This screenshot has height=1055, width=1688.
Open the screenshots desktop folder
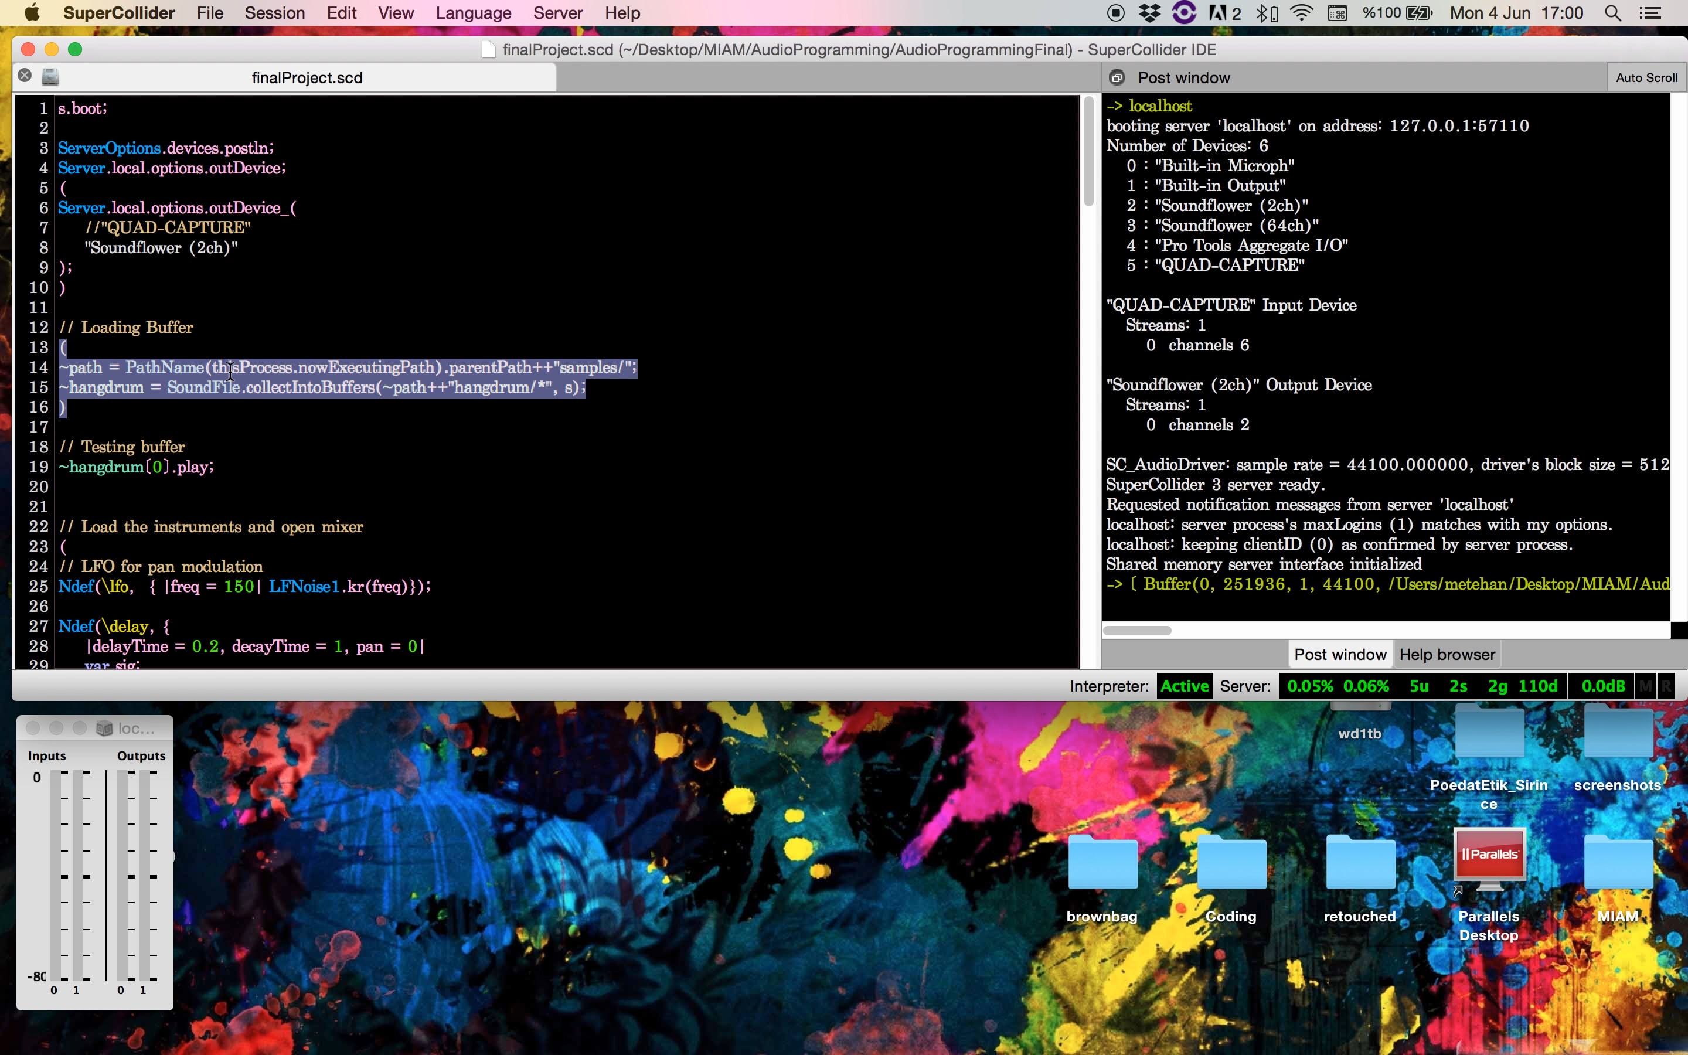1618,733
